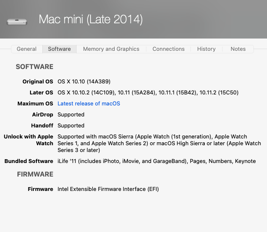Select the Software tab

tap(59, 49)
